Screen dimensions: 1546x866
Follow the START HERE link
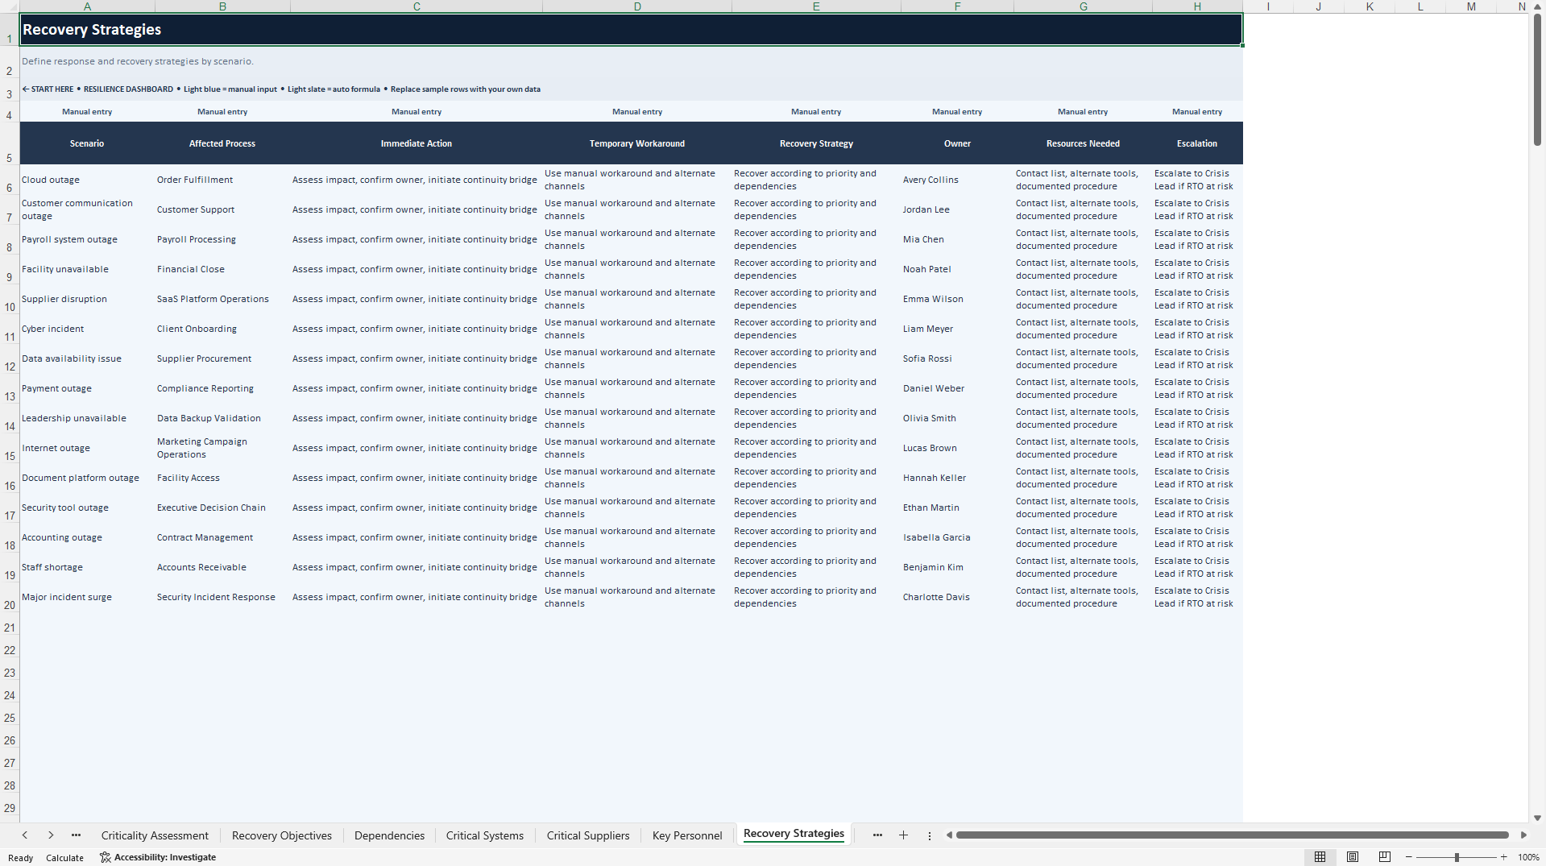[x=48, y=89]
